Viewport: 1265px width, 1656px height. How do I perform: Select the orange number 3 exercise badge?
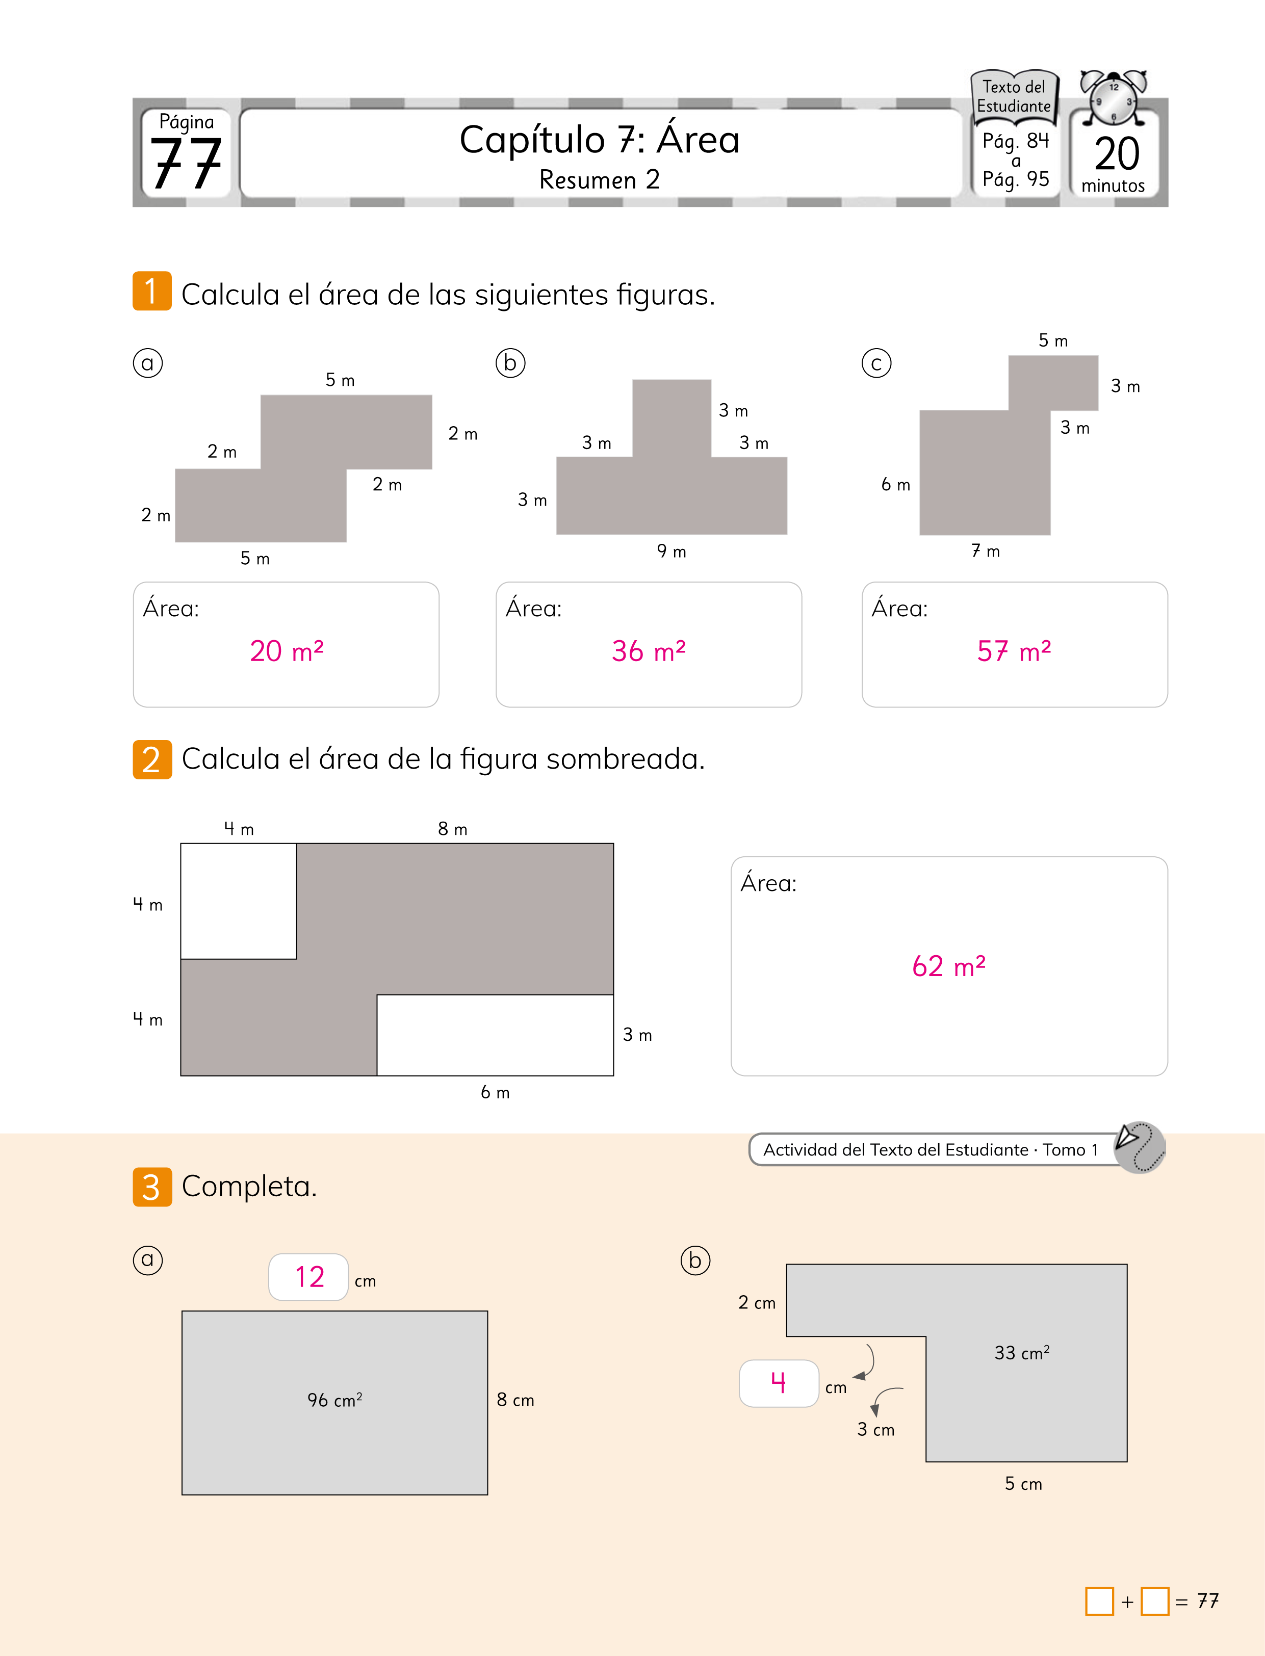pos(151,1187)
